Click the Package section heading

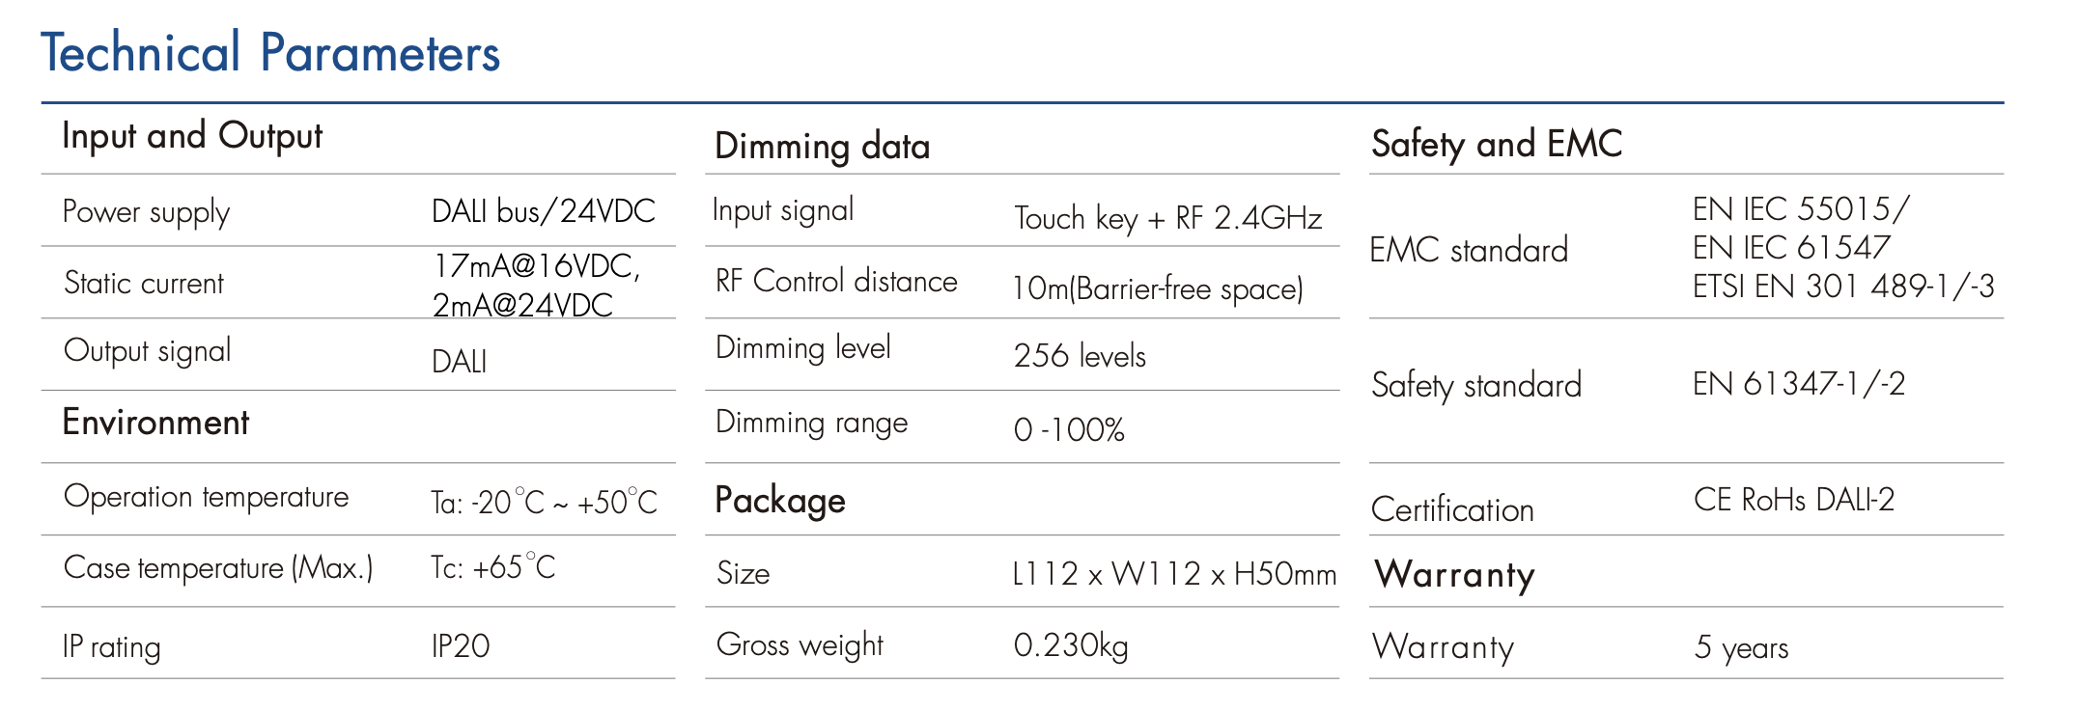pos(780,501)
